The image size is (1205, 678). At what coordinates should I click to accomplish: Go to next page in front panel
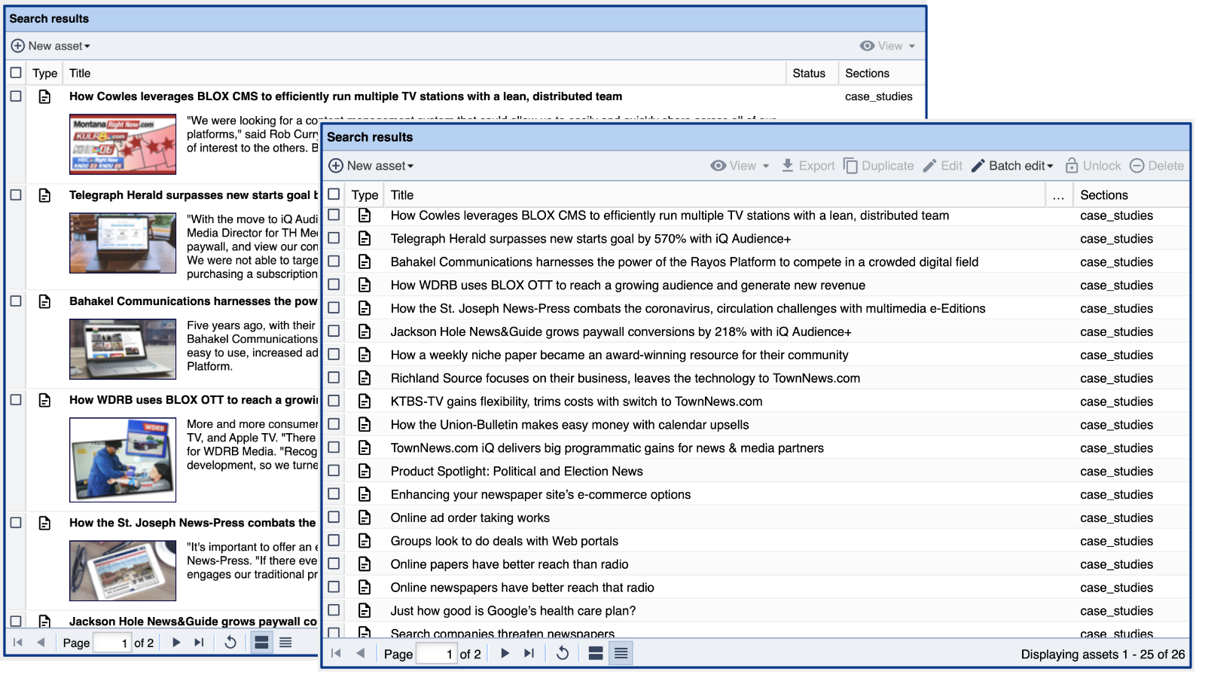pyautogui.click(x=505, y=653)
